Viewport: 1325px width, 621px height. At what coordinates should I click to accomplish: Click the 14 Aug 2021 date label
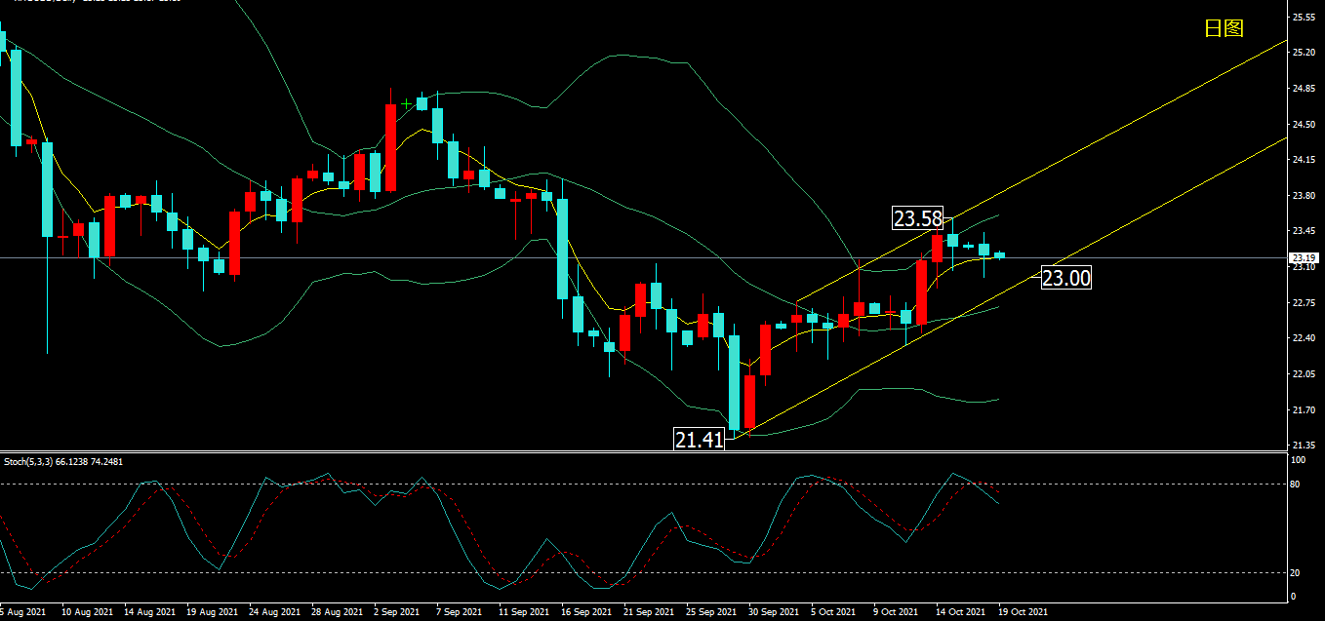(x=150, y=612)
